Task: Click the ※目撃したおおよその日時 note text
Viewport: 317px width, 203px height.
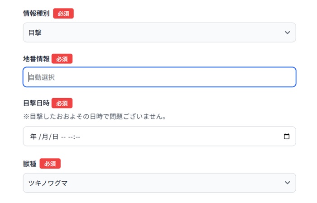Action: pos(95,117)
